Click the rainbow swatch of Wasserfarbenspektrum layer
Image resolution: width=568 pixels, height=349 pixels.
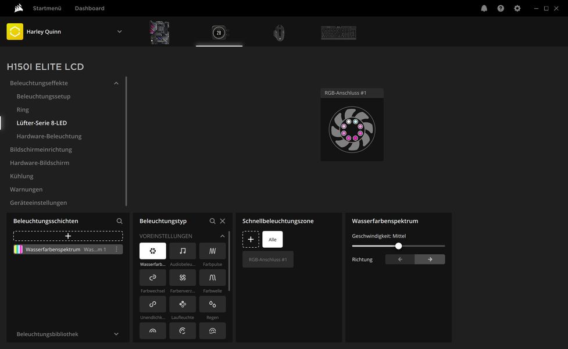coord(18,250)
